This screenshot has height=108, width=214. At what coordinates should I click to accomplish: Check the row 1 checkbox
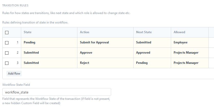pyautogui.click(x=7, y=43)
